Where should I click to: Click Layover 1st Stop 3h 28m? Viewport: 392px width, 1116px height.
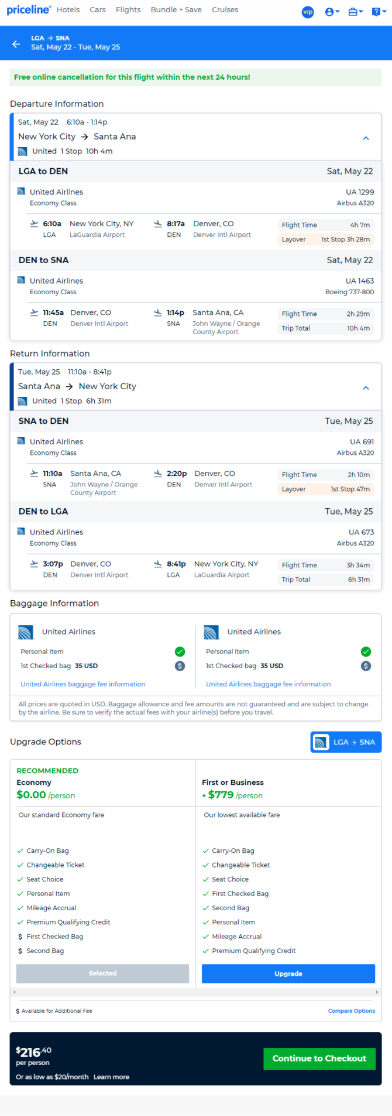[x=326, y=239]
